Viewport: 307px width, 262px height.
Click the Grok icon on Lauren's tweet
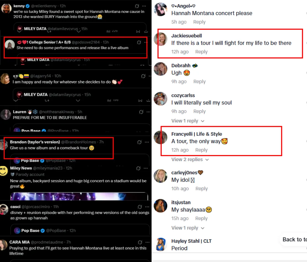pyautogui.click(x=141, y=112)
